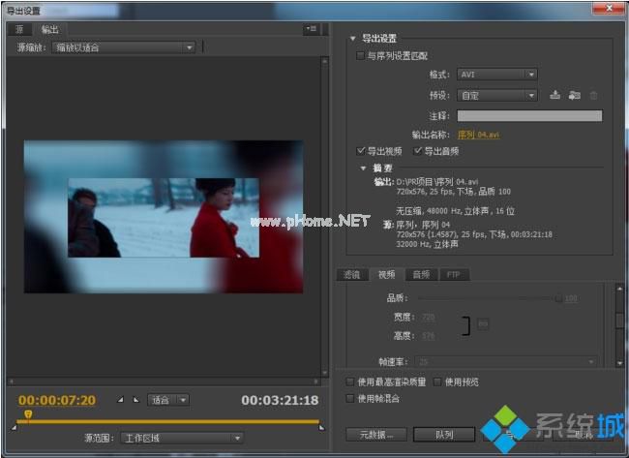Click the set in point icon
The width and height of the screenshot is (629, 458).
point(120,400)
